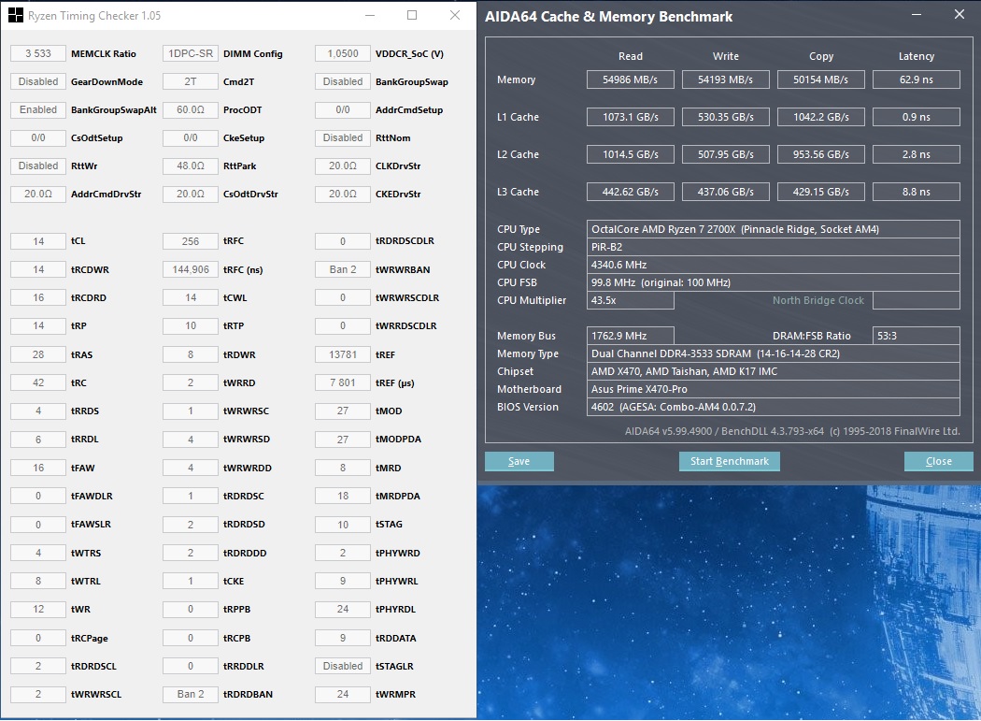
Task: Click the Cmd2T value 2T
Action: click(191, 81)
